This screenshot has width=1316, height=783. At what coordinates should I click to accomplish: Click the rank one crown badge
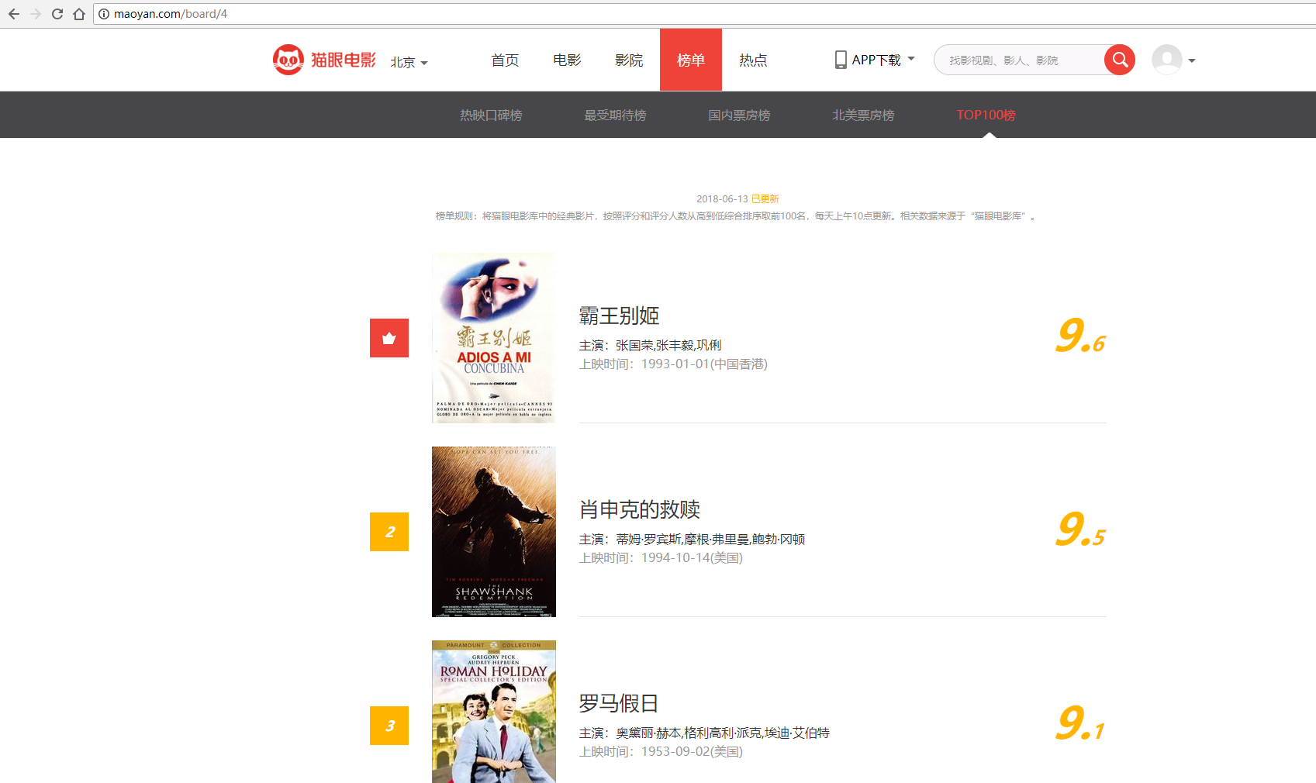click(x=389, y=338)
